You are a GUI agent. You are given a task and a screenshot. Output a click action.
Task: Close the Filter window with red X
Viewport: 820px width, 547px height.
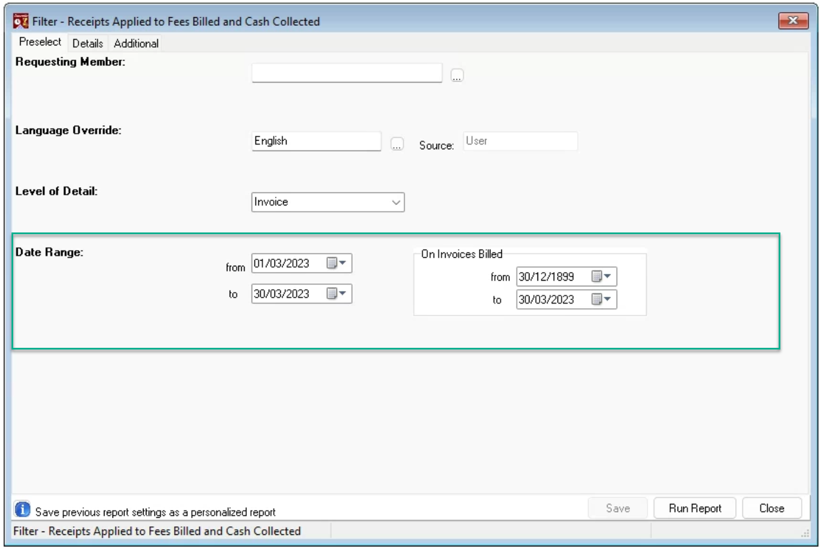pyautogui.click(x=793, y=21)
